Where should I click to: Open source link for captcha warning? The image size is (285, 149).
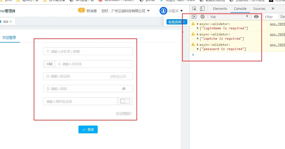[x=277, y=34]
